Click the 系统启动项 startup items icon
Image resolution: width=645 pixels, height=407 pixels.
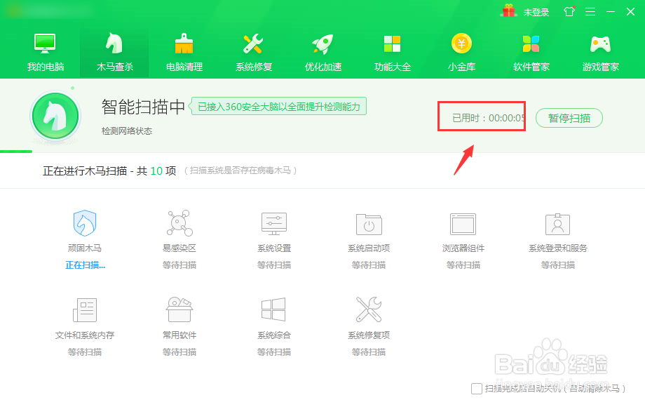click(x=368, y=225)
